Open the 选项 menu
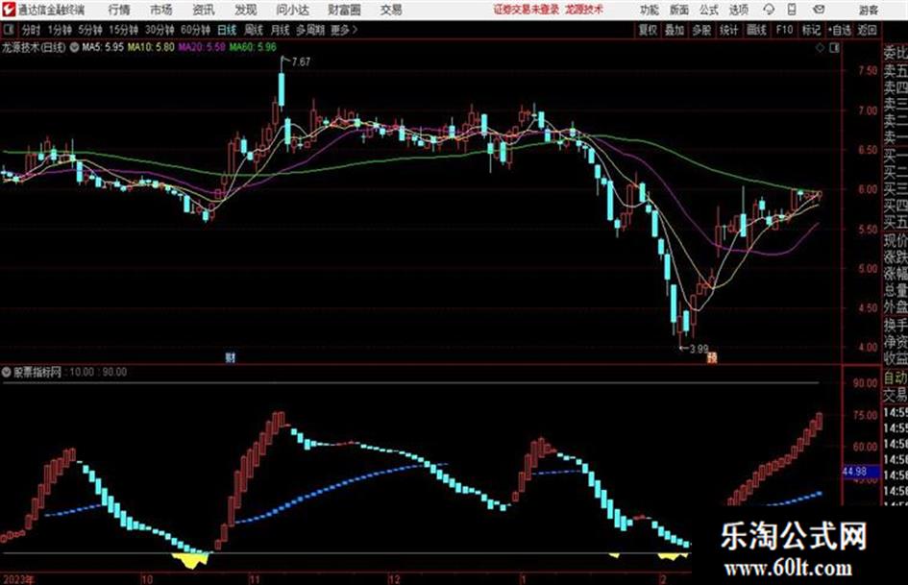The image size is (908, 585). coord(738,10)
